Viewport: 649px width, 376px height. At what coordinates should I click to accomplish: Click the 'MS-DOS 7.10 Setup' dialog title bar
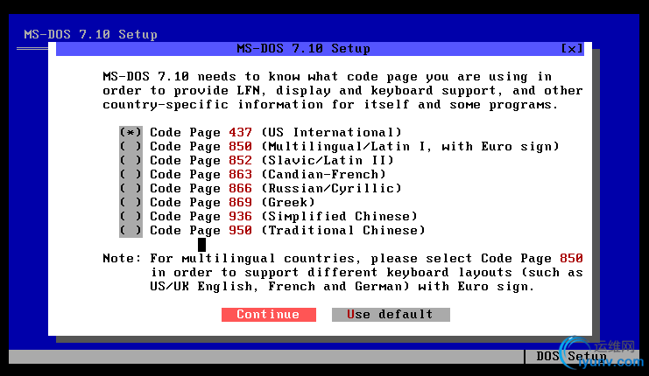click(x=320, y=49)
